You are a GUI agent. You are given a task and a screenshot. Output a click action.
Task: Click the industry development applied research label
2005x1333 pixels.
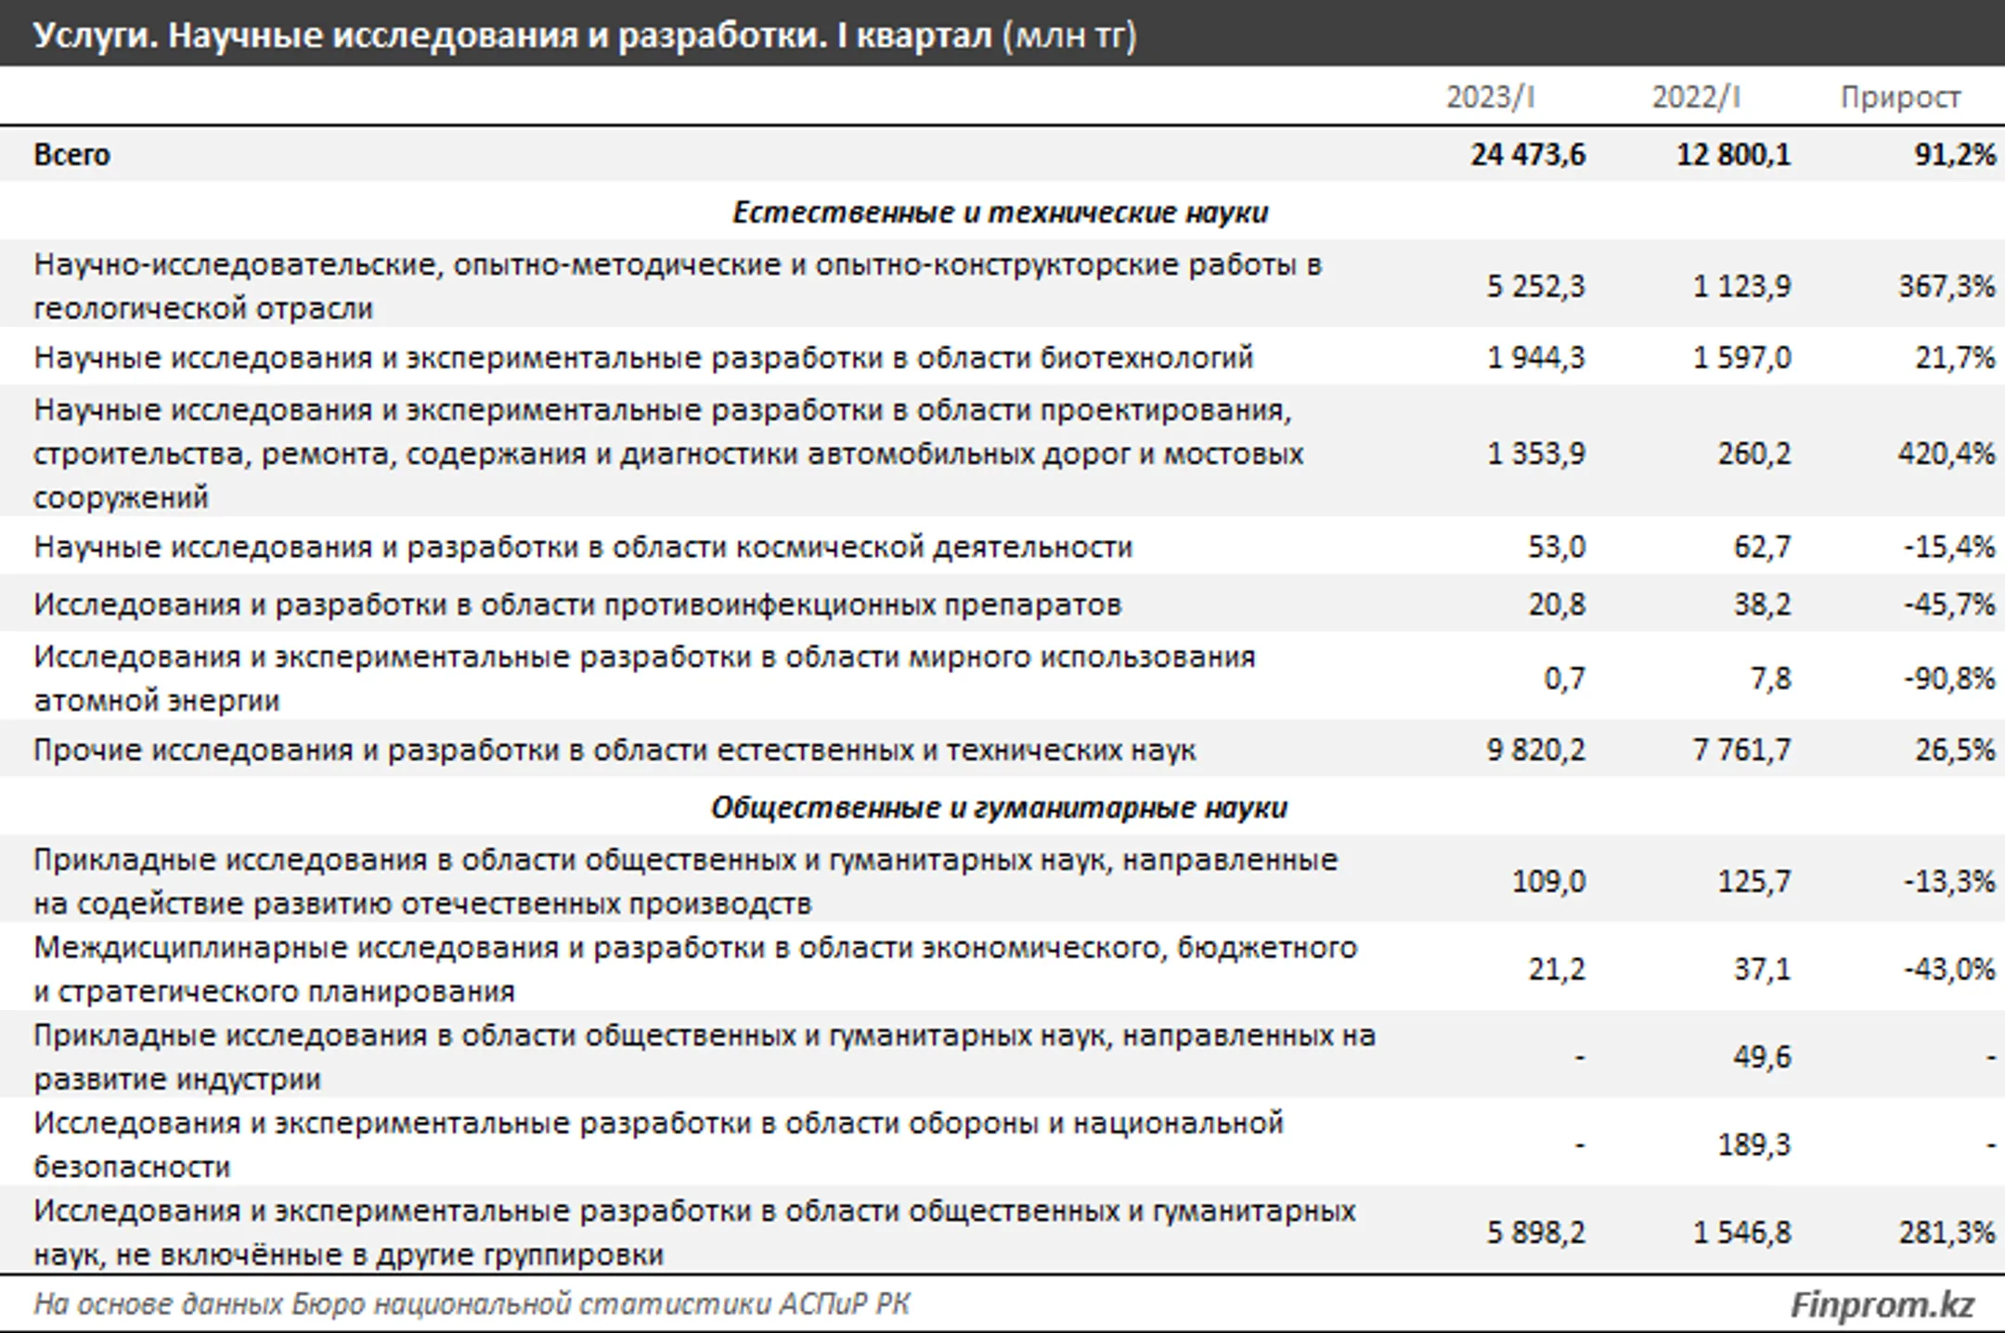pos(705,1057)
